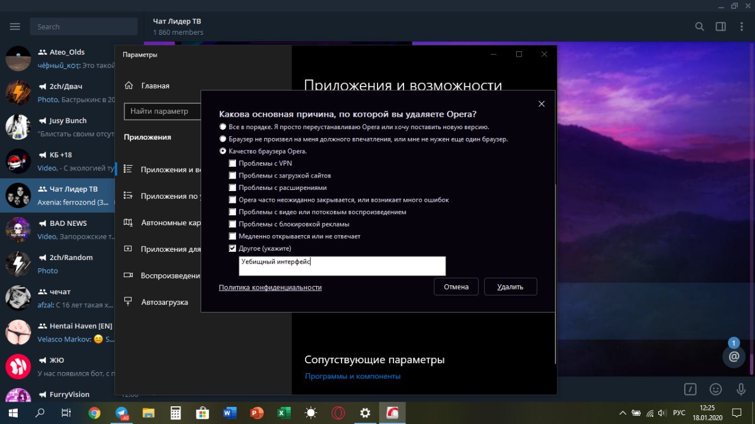Screen dimensions: 755x424
Task: Toggle Telegram side panel icon
Action: [x=721, y=27]
